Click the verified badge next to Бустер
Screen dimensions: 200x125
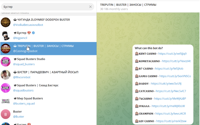click(x=33, y=33)
